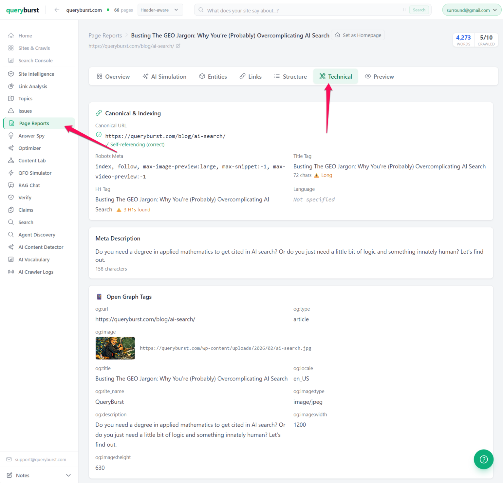The width and height of the screenshot is (503, 483).
Task: Open Home from the sidebar
Action: tap(25, 36)
